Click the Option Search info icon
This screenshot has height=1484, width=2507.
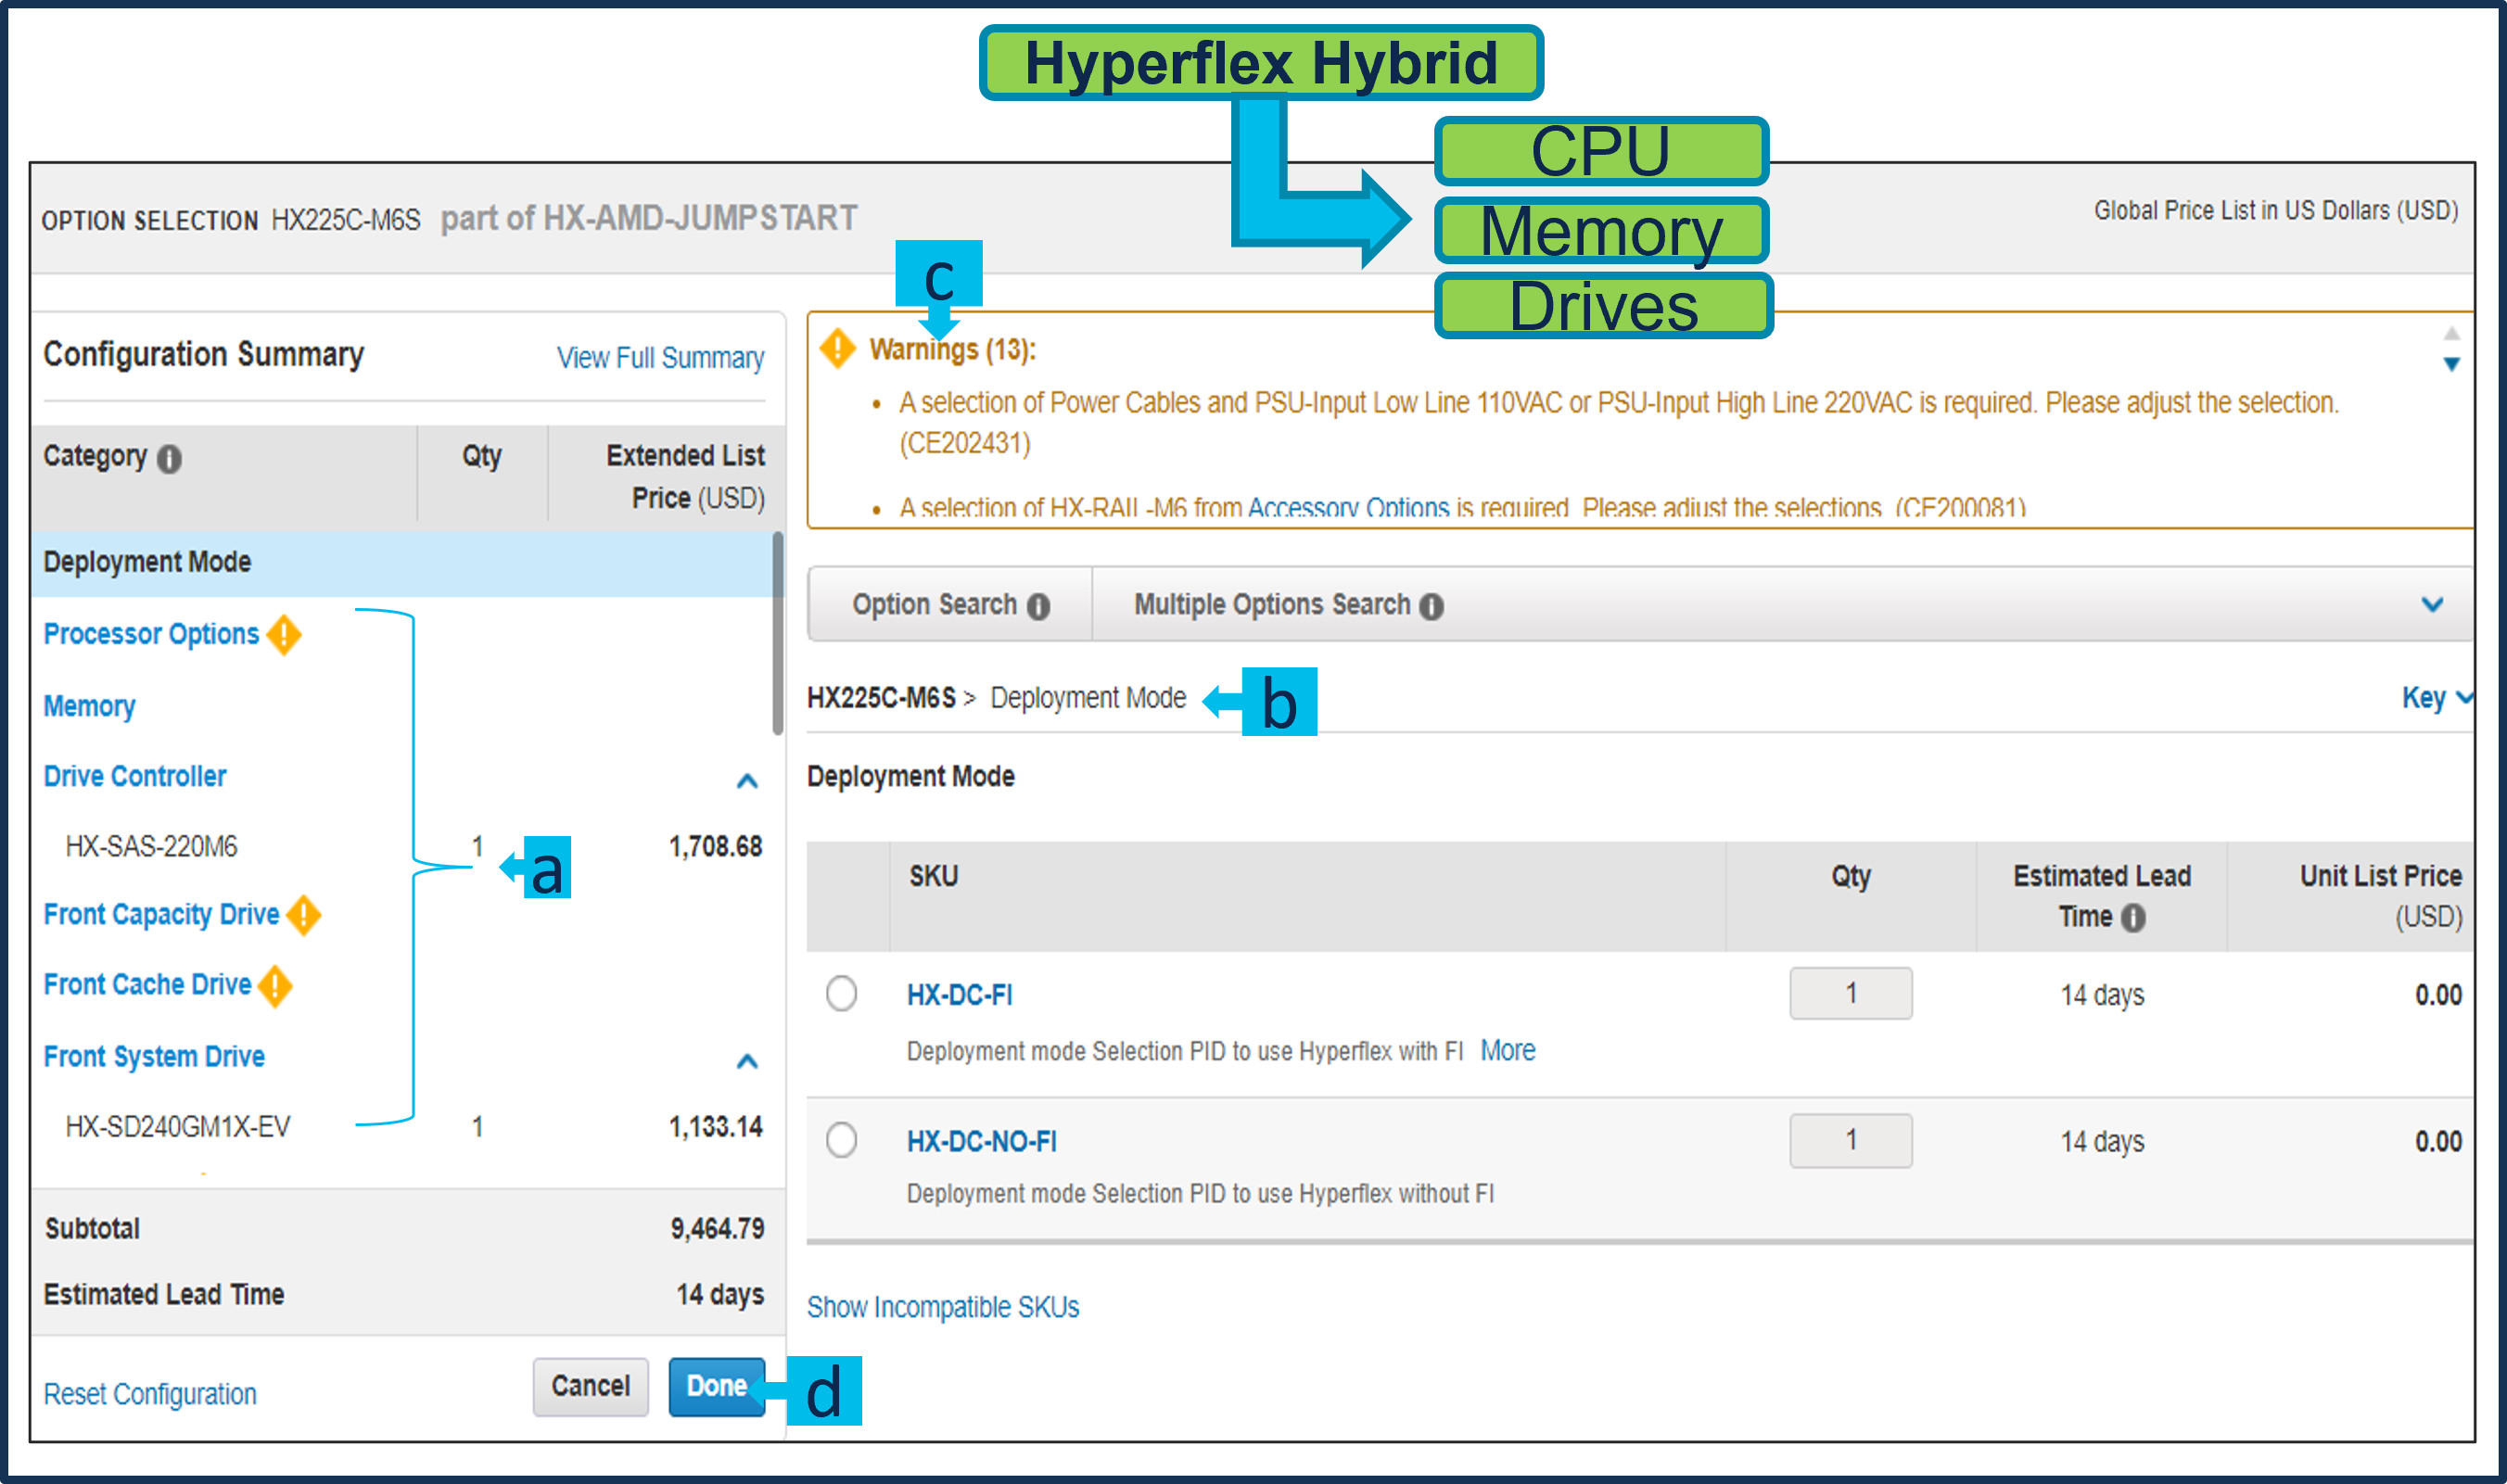pos(1039,606)
